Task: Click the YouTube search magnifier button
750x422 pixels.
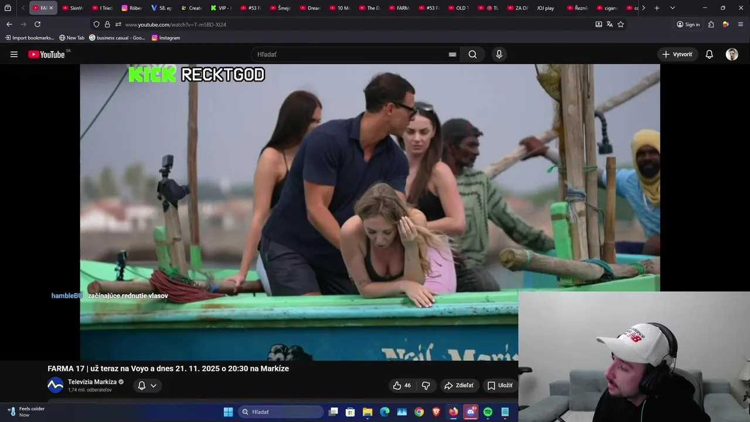Action: click(x=472, y=55)
